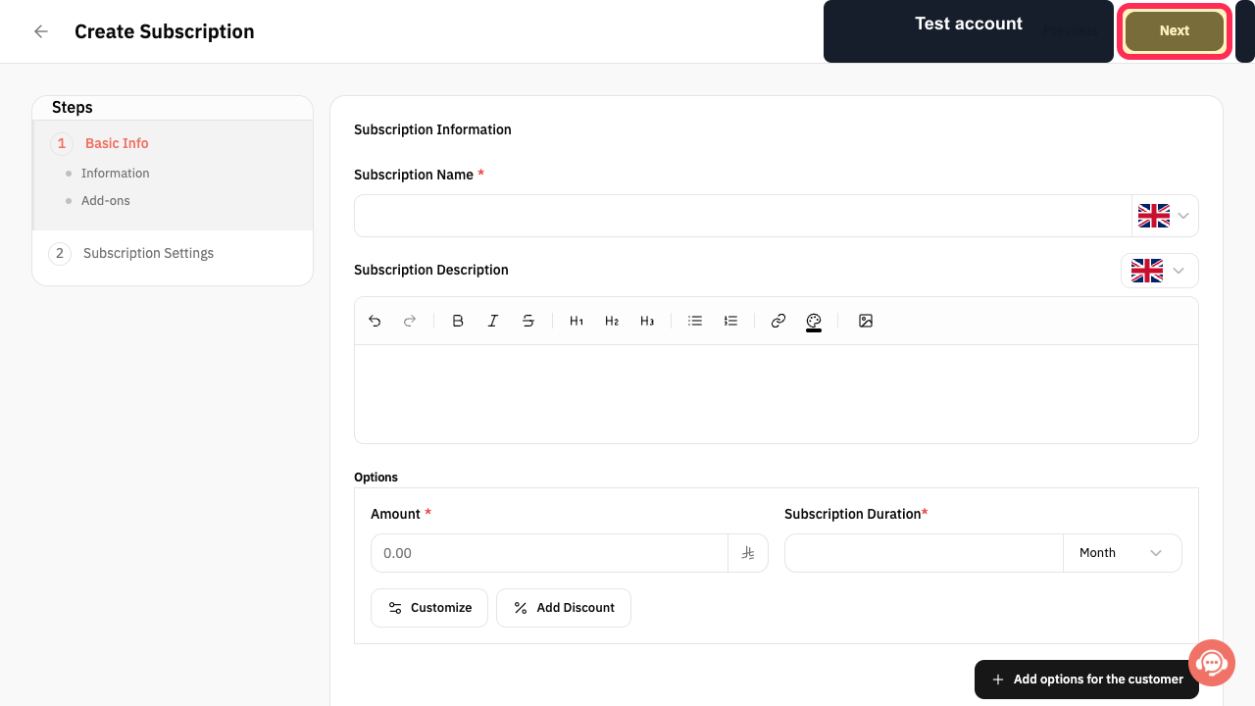Toggle bold formatting in description toolbar
The image size is (1255, 706).
(458, 321)
